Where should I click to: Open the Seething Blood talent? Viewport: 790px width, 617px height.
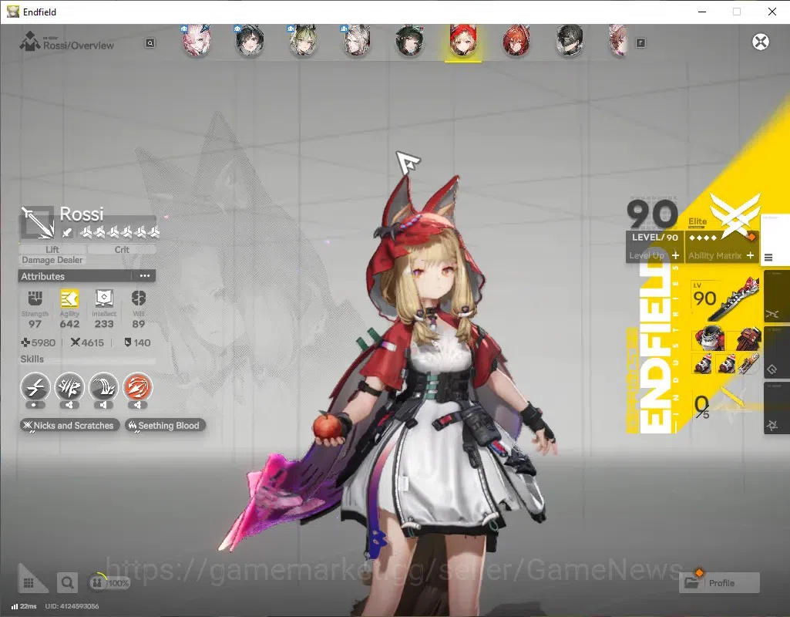click(165, 426)
